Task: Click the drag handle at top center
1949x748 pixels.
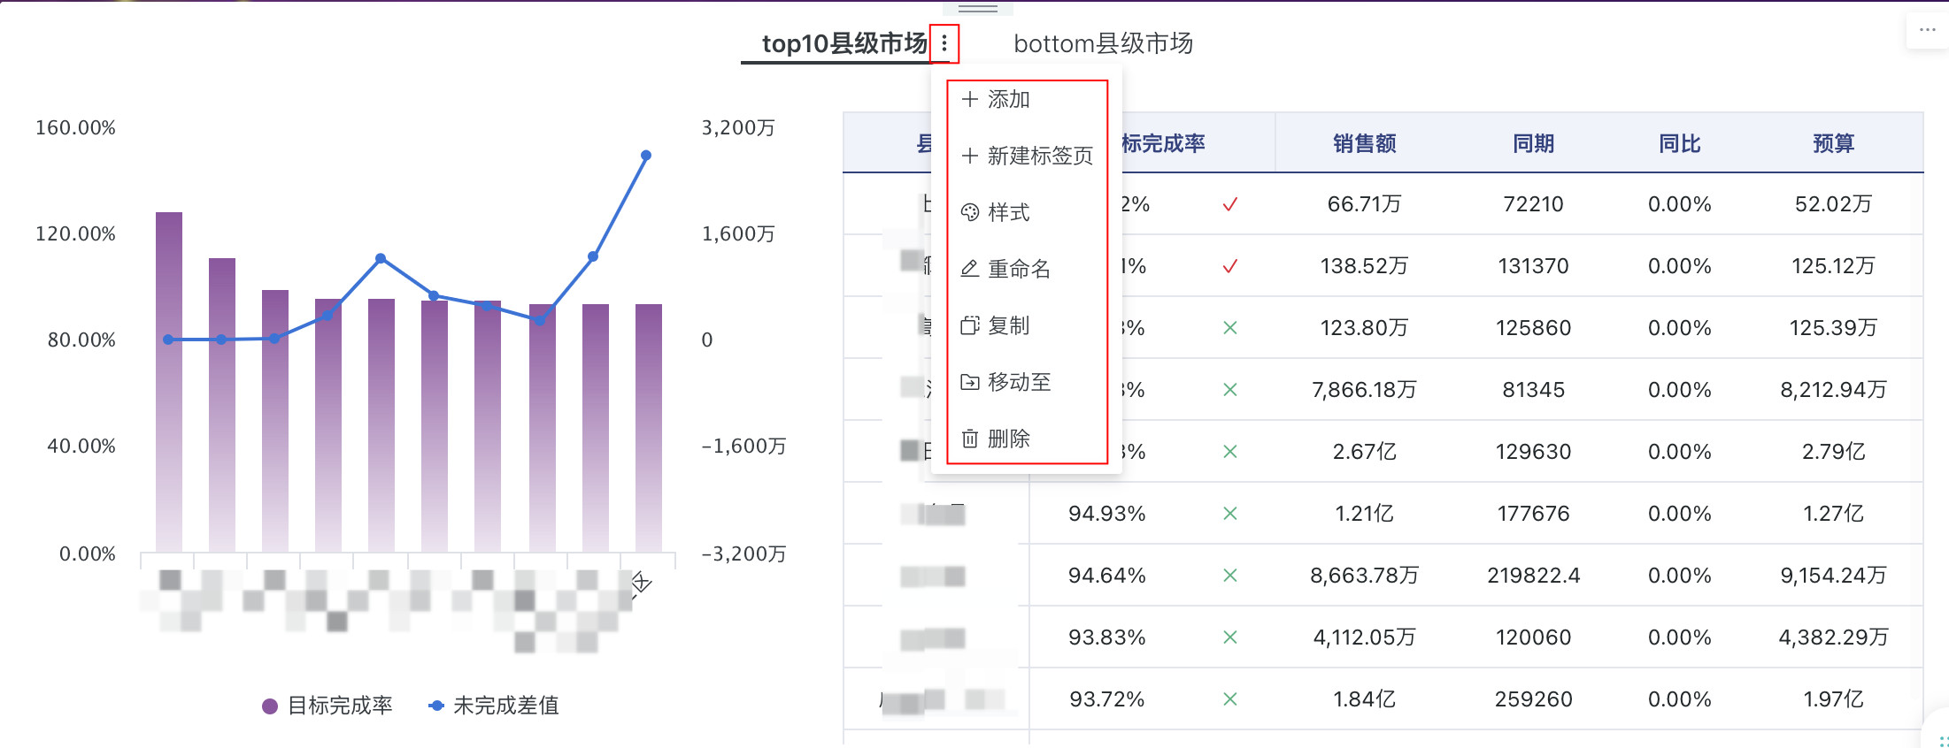Action: pos(978,9)
